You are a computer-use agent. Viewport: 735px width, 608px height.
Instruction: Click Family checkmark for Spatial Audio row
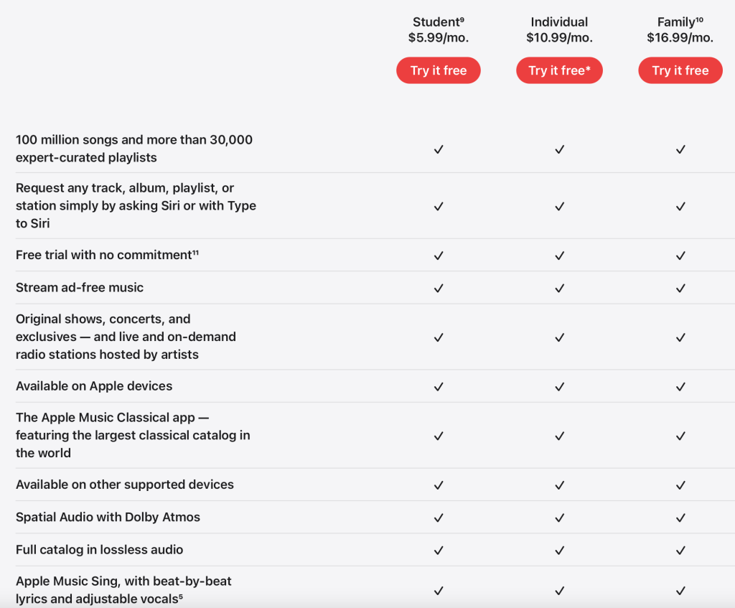[680, 518]
